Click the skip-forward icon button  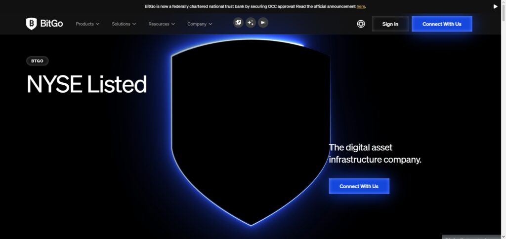point(263,23)
